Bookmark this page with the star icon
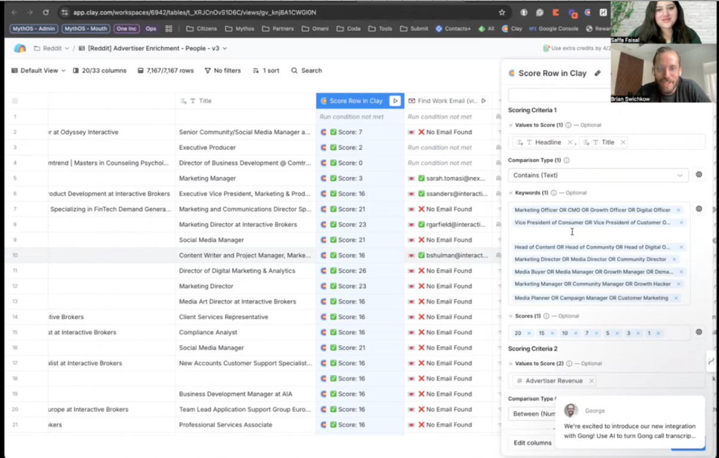719x458 pixels. [501, 12]
